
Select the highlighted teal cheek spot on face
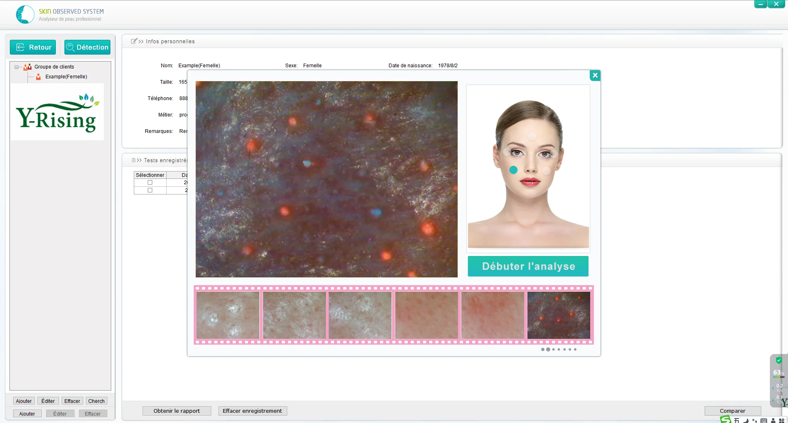tap(513, 170)
